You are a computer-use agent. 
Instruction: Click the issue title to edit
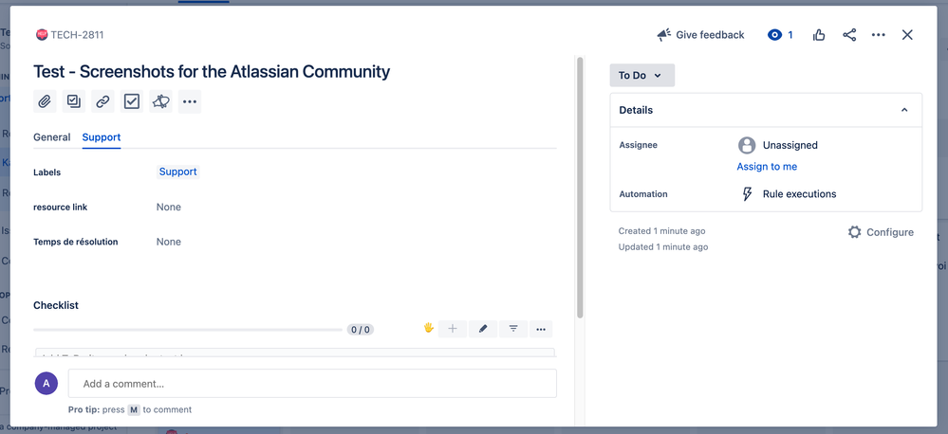(x=212, y=72)
